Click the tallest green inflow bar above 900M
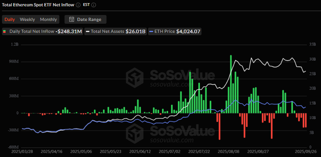 click(231, 84)
